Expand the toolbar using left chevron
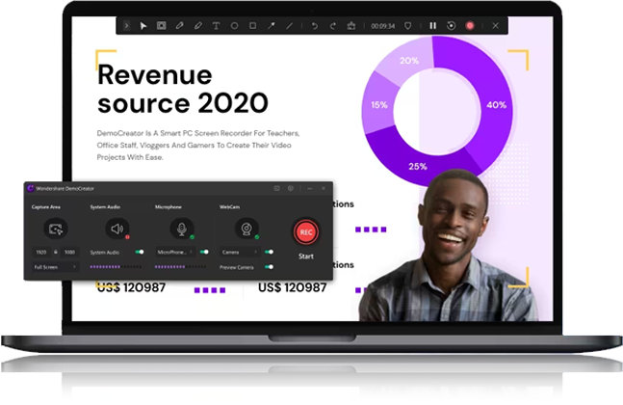The height and width of the screenshot is (405, 623). pos(126,25)
